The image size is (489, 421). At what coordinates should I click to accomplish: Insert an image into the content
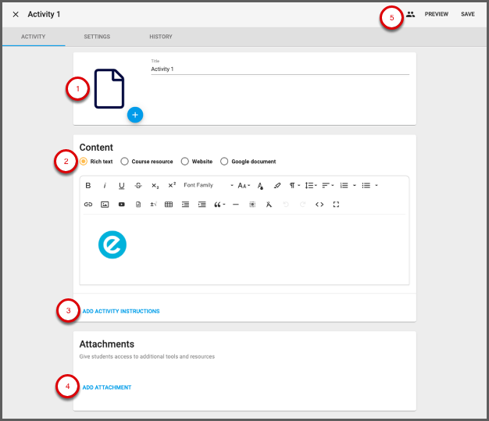click(105, 205)
